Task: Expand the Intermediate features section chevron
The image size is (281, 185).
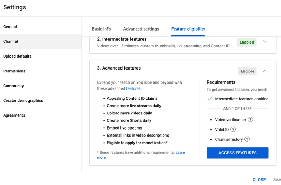Action: coord(265,41)
